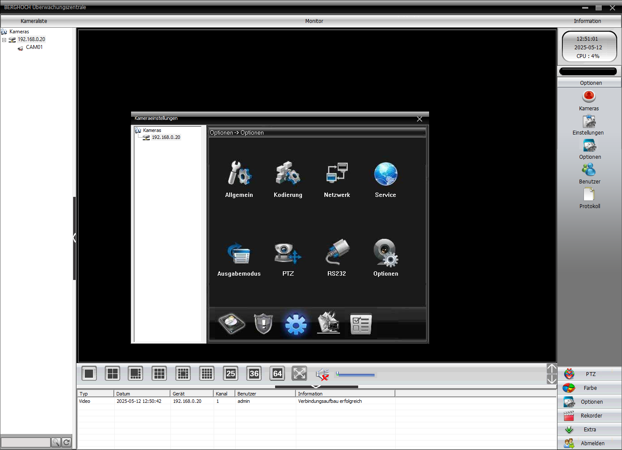Image resolution: width=622 pixels, height=450 pixels.
Task: Open Extra section
Action: [590, 429]
